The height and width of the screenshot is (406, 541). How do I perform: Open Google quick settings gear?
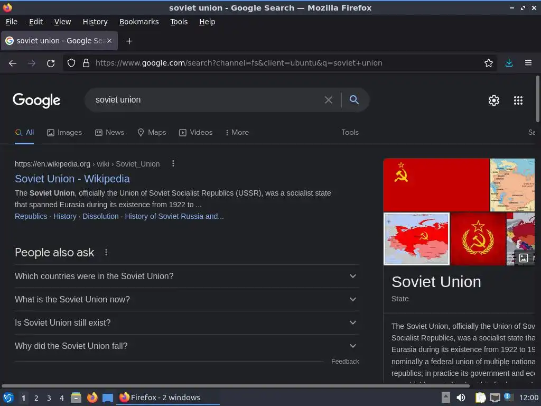tap(494, 100)
